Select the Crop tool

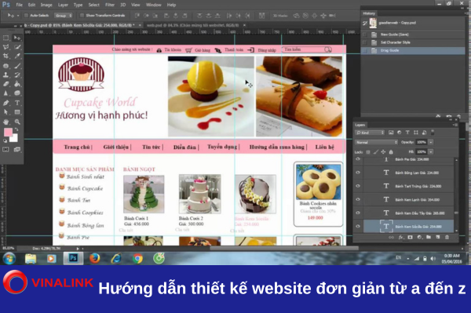(x=5, y=56)
